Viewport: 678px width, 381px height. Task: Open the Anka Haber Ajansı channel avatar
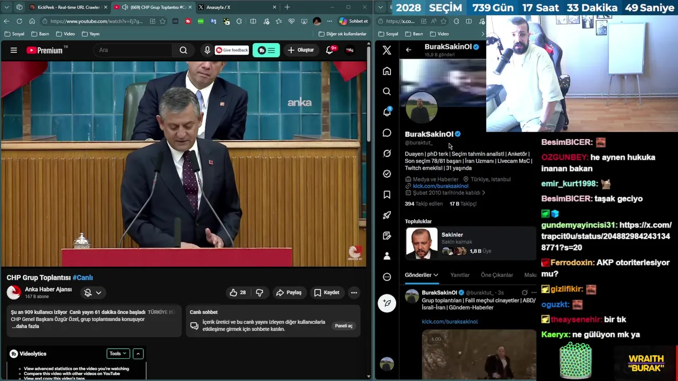(x=14, y=292)
